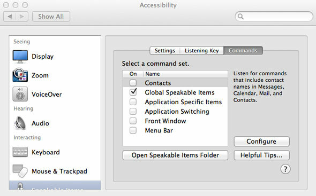
Task: Click the round help question mark button
Action: coord(285,169)
